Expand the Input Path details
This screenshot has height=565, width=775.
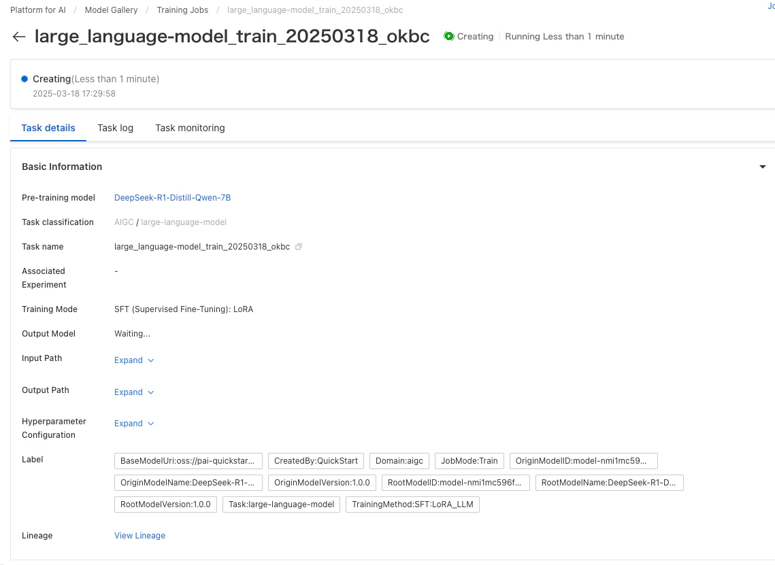tap(134, 360)
